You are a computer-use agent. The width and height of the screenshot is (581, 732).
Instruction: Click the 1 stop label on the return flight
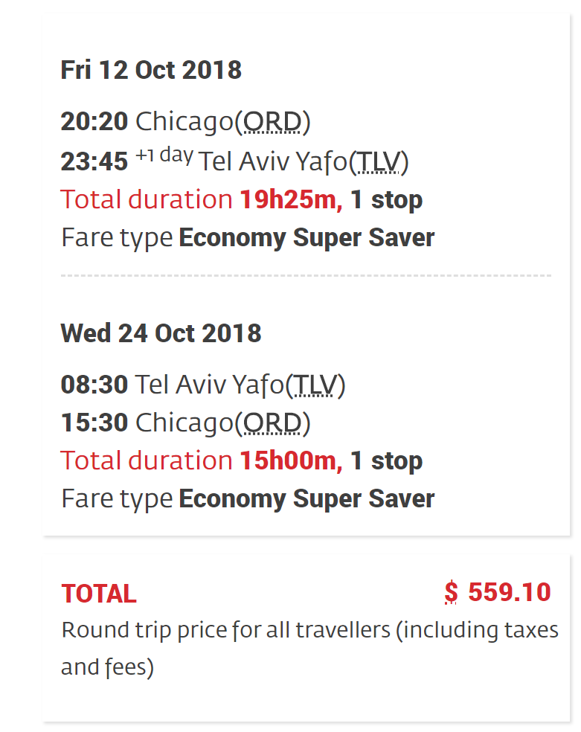click(386, 460)
